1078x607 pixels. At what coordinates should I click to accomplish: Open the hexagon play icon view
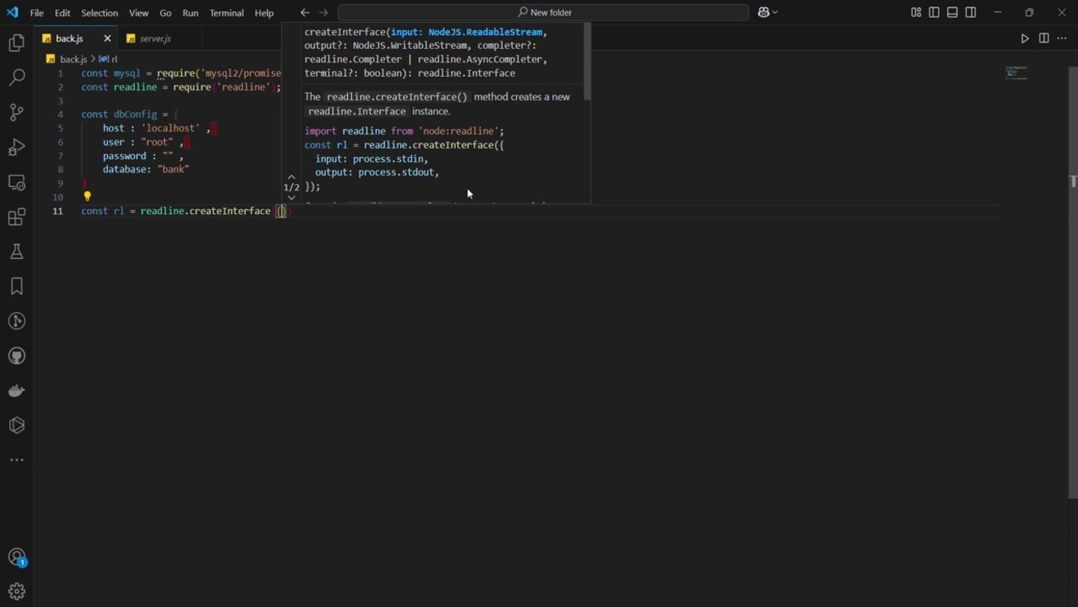[x=16, y=425]
